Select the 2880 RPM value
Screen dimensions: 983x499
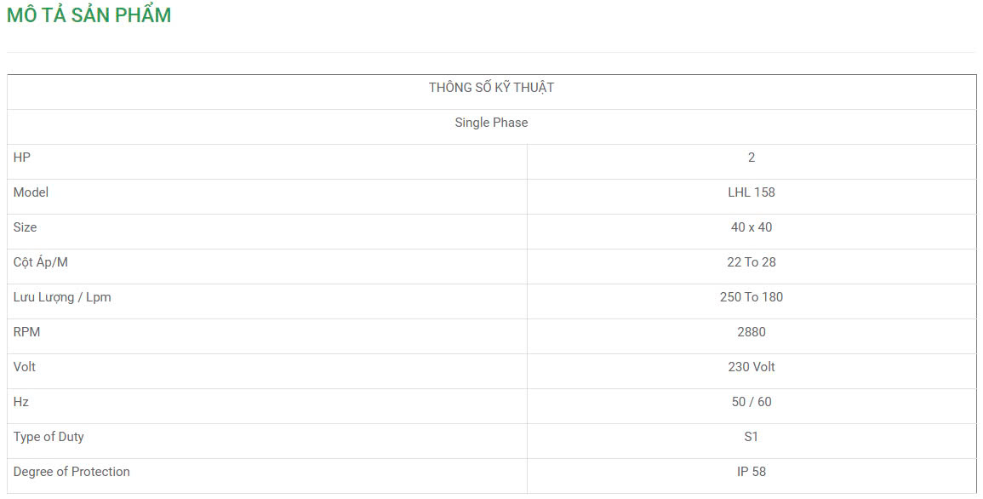[x=751, y=332]
